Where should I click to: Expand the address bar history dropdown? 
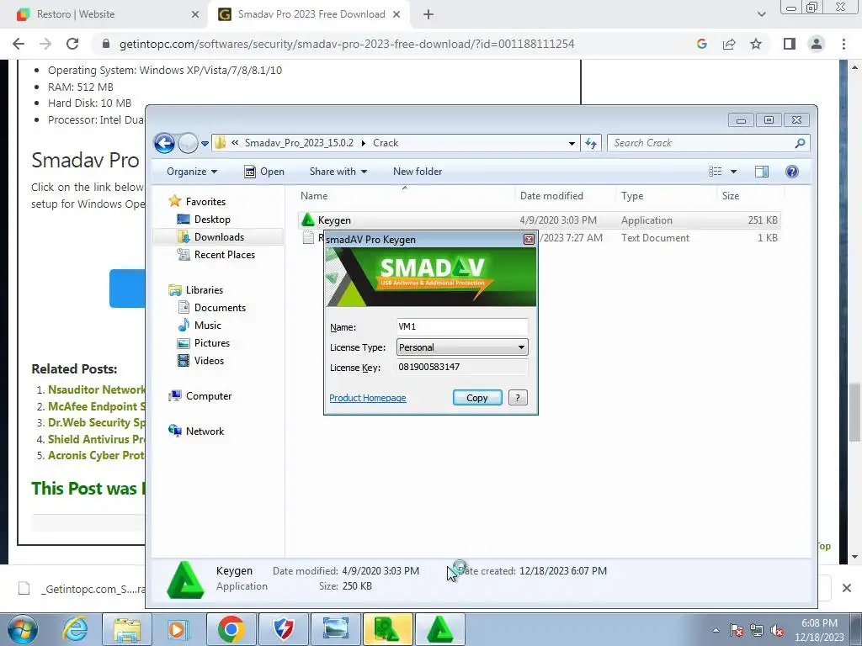[572, 143]
